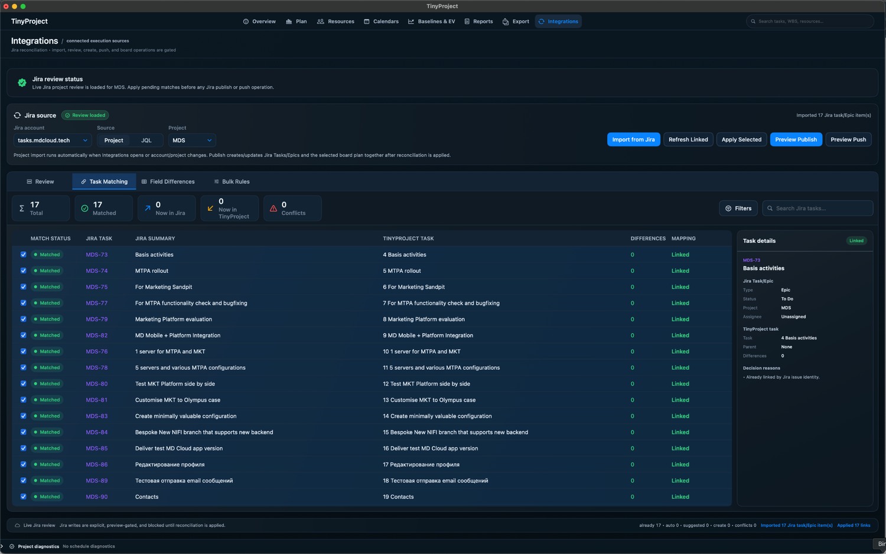Image resolution: width=886 pixels, height=554 pixels.
Task: Click the Search tasks, WBS, resources field
Action: pos(810,21)
